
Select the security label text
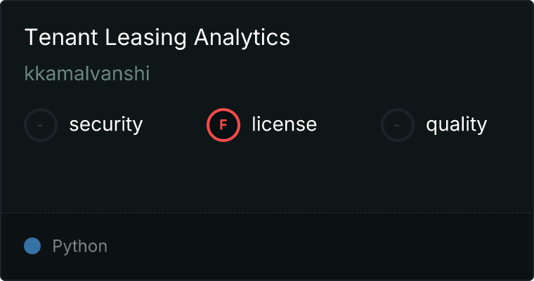[105, 125]
